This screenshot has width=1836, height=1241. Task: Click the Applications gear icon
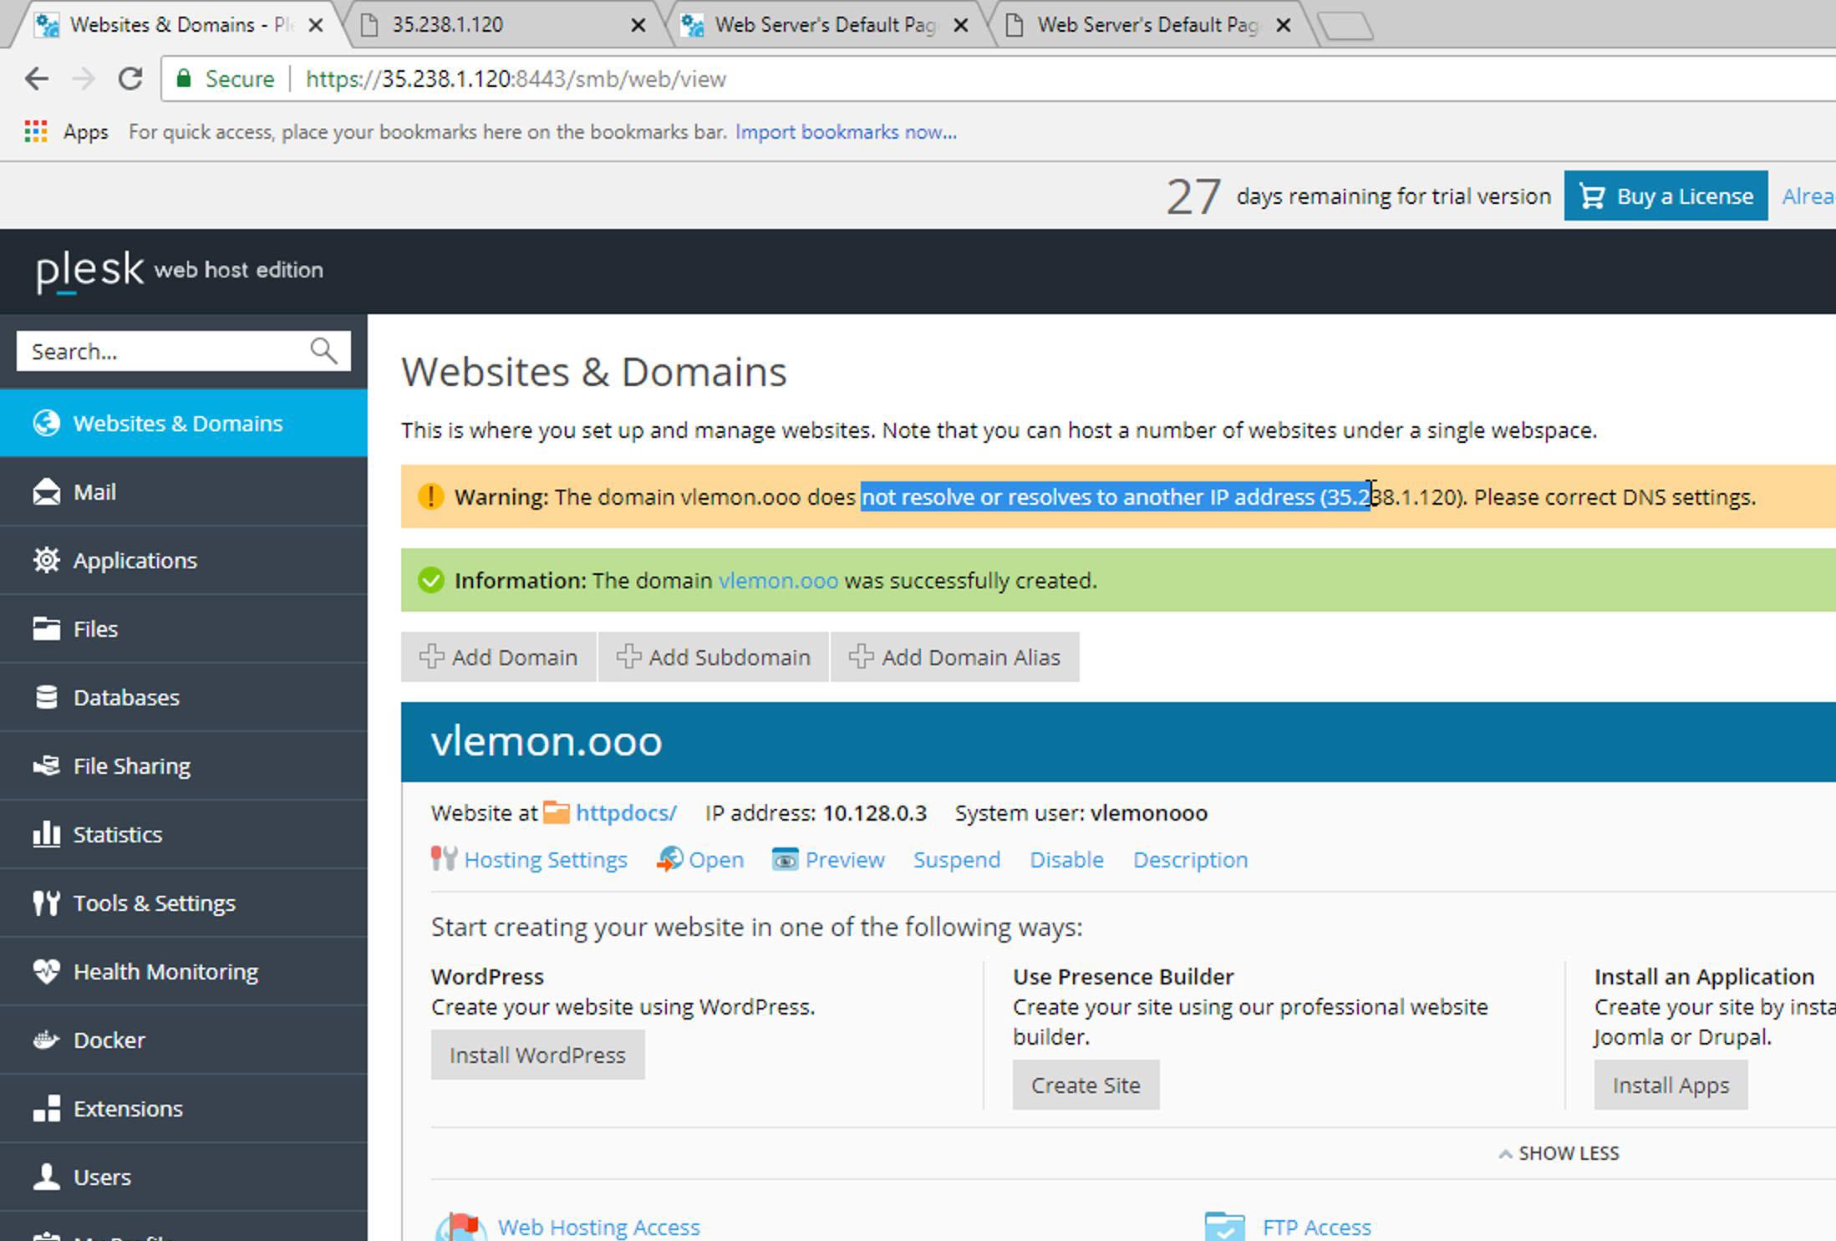coord(47,560)
